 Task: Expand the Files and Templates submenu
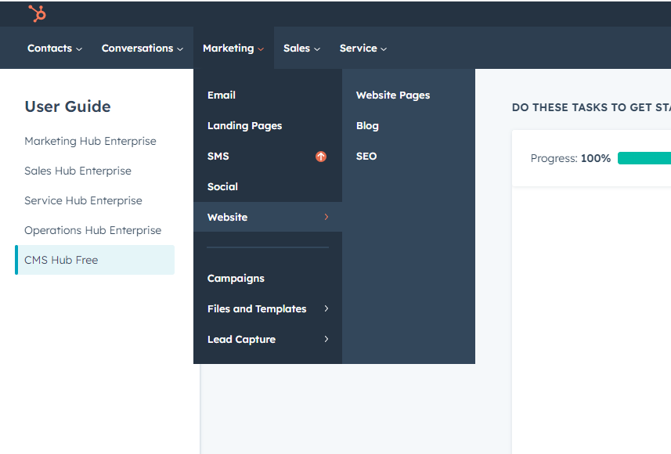[x=268, y=309]
